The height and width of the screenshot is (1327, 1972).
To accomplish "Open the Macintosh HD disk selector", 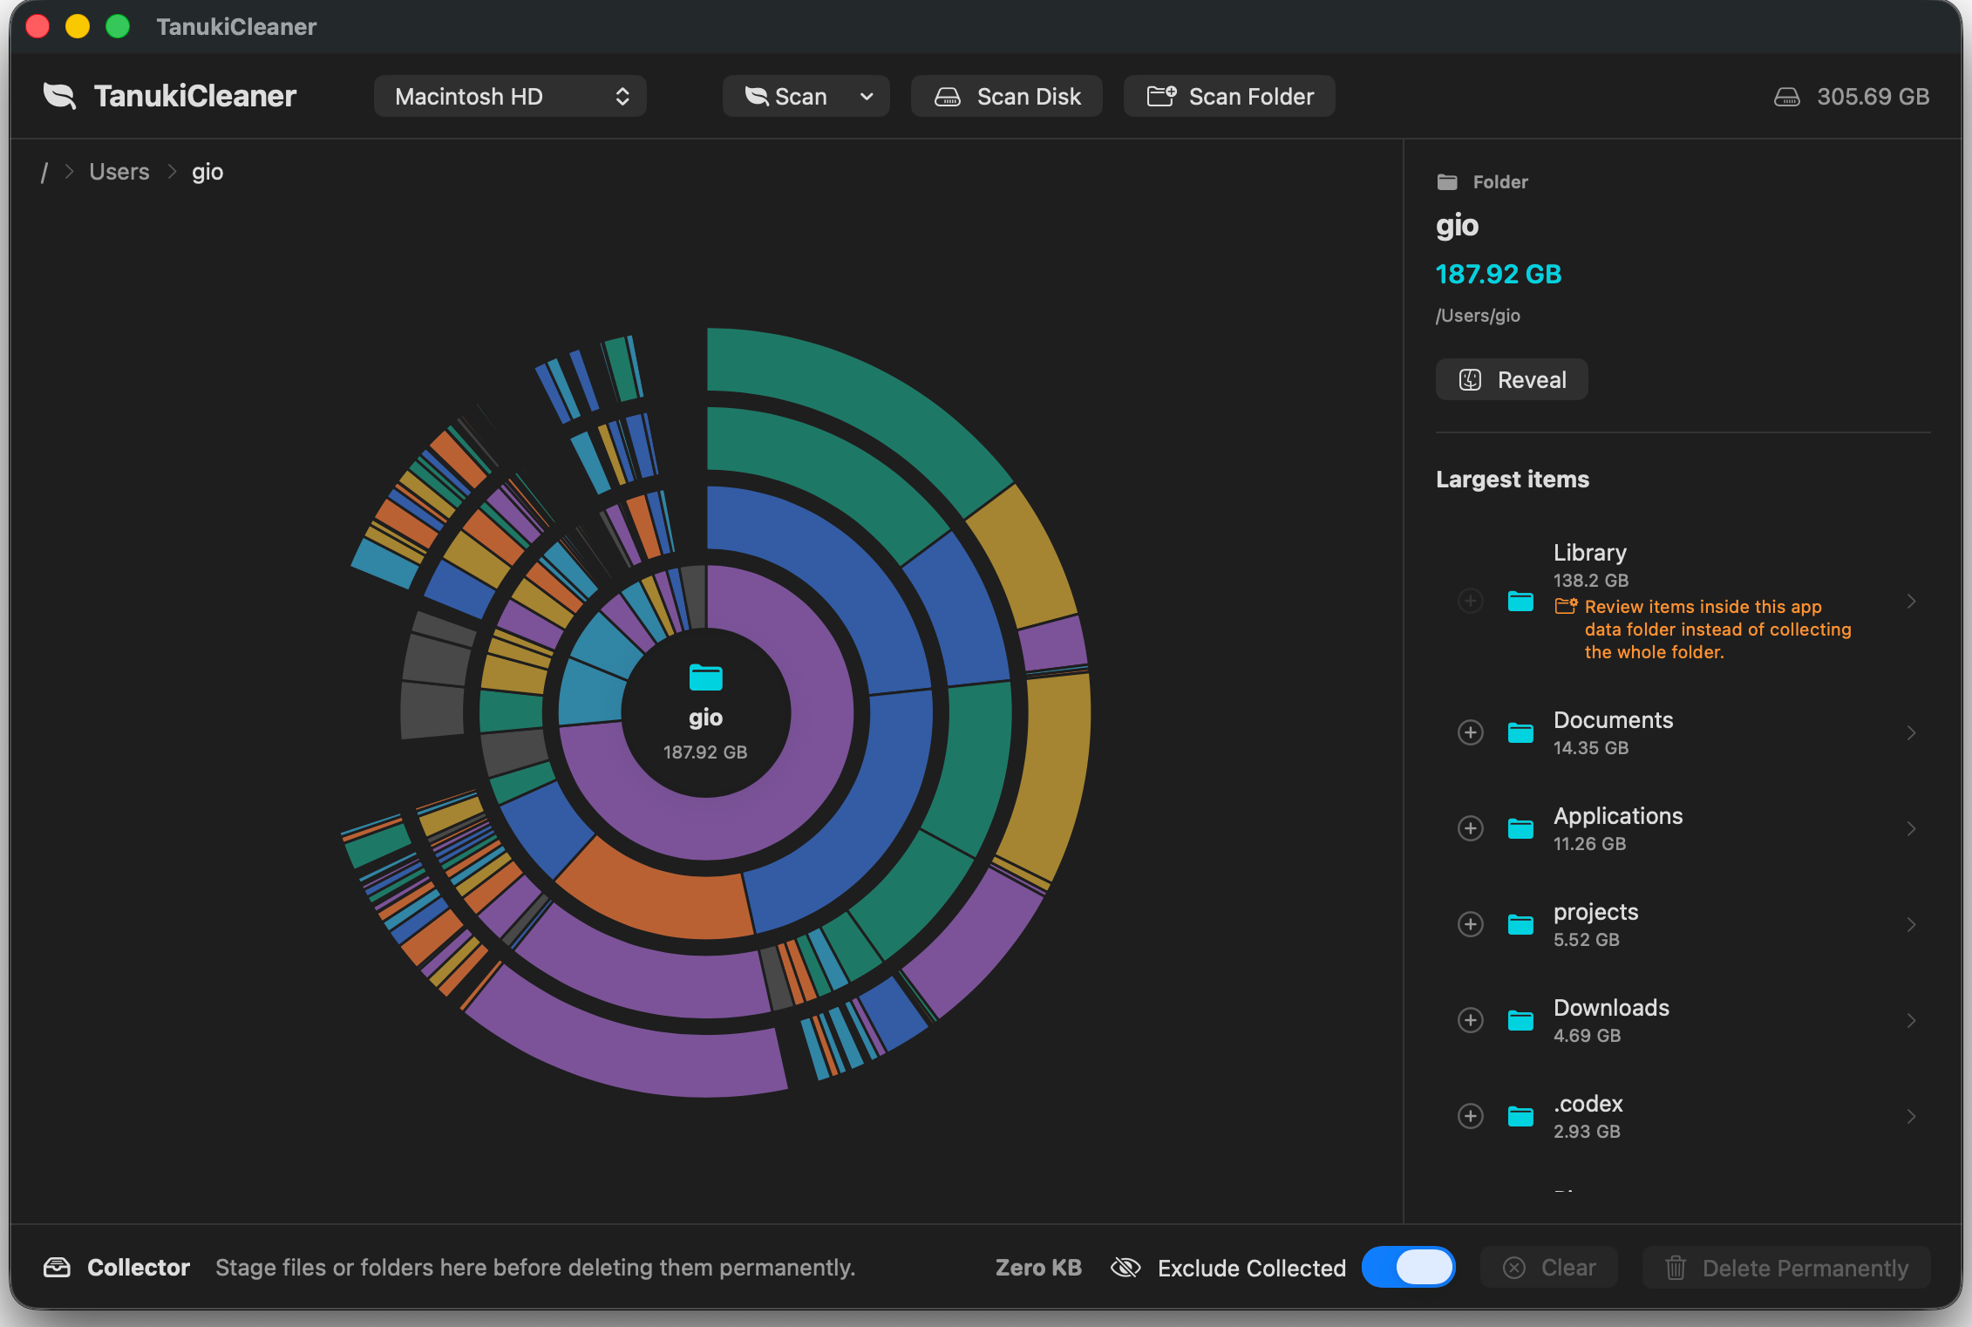I will click(510, 96).
